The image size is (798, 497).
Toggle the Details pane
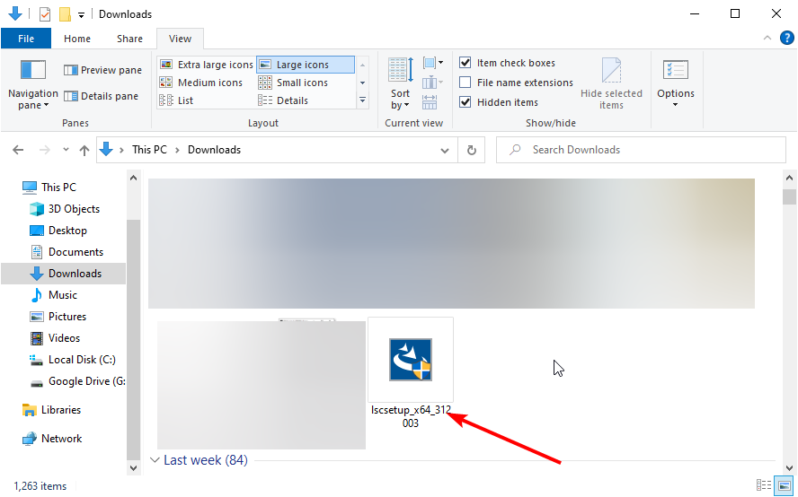coord(102,96)
